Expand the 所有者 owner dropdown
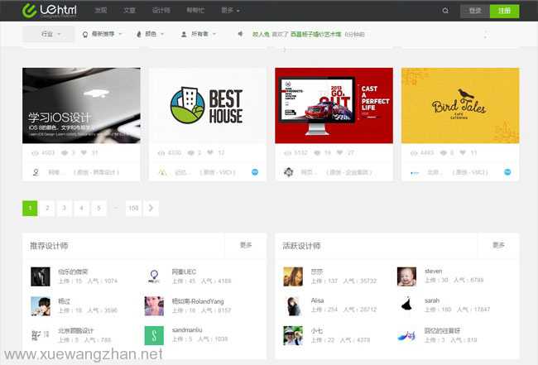The height and width of the screenshot is (365, 538). [199, 34]
